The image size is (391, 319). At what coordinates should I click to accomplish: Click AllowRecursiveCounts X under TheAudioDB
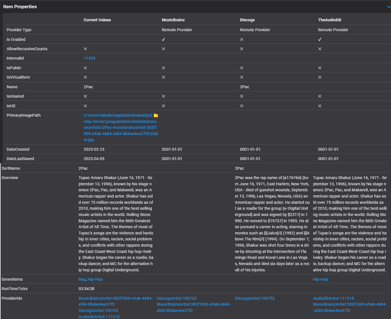click(320, 49)
